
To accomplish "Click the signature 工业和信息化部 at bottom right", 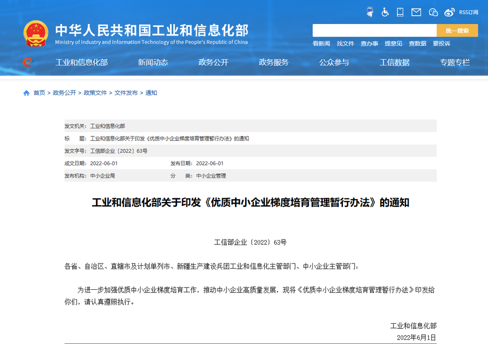I will click(x=413, y=326).
